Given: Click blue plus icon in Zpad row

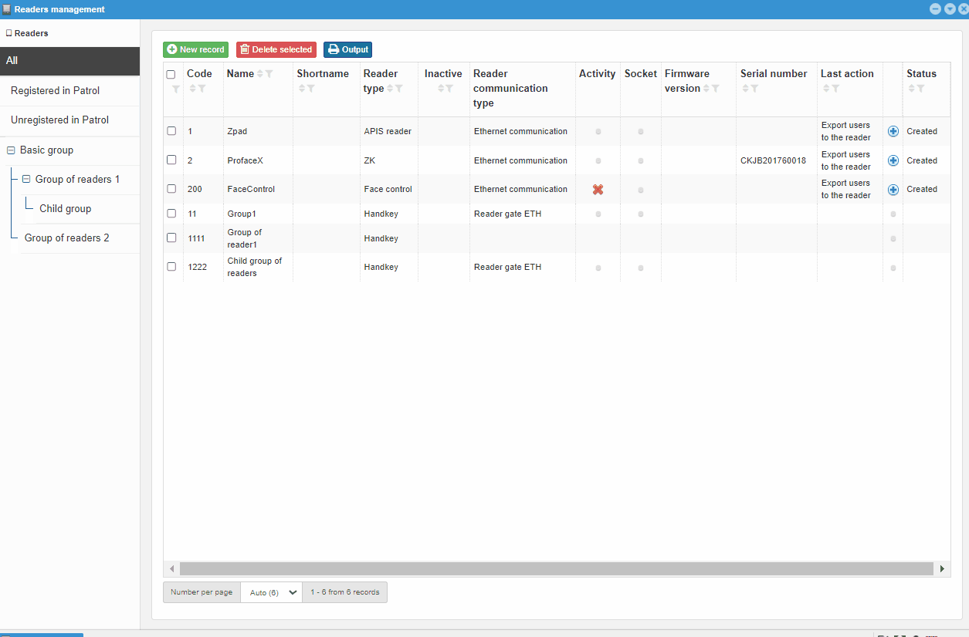Looking at the screenshot, I should (893, 131).
